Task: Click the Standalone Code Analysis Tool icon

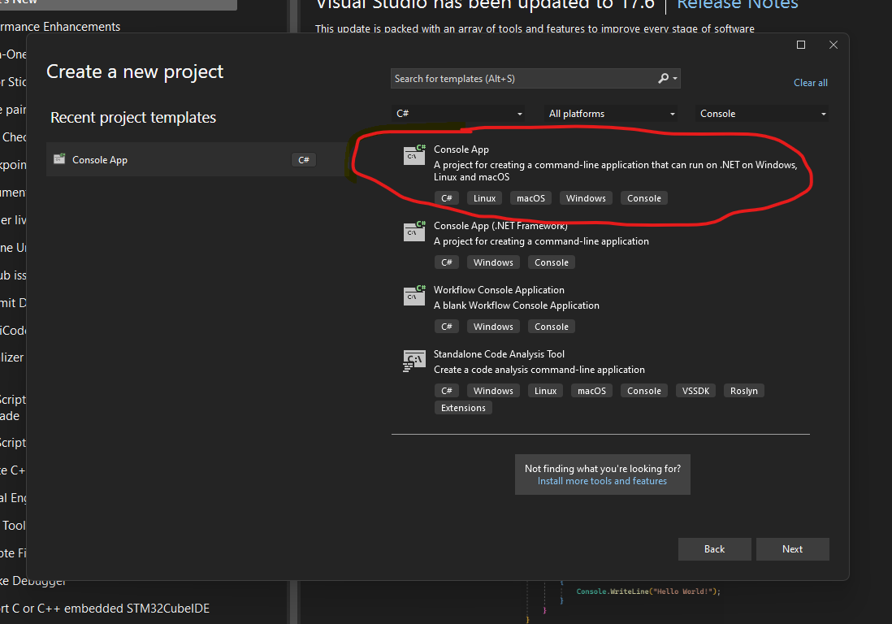Action: [x=414, y=360]
